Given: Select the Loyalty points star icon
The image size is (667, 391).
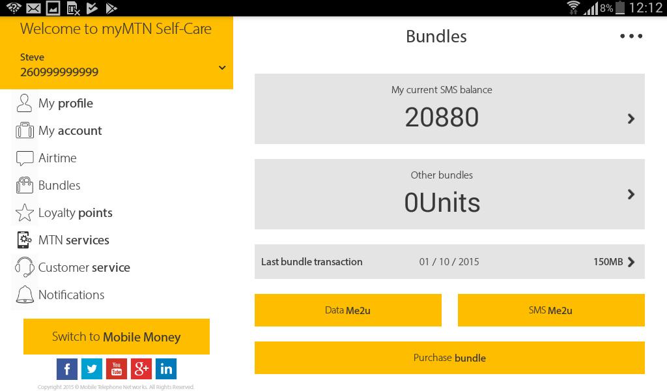Looking at the screenshot, I should 24,212.
